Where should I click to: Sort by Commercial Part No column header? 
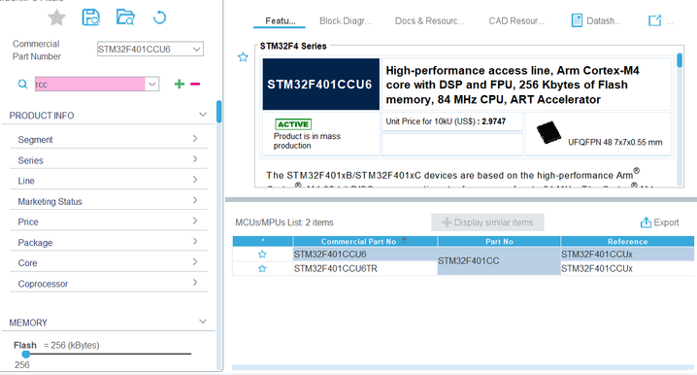click(365, 241)
